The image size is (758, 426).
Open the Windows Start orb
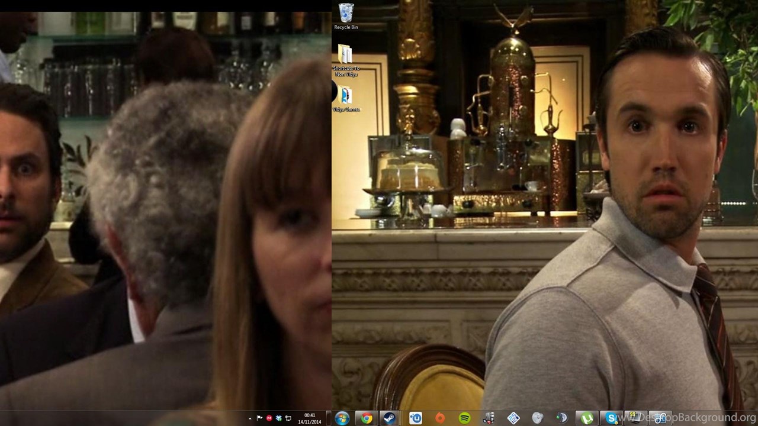[342, 418]
